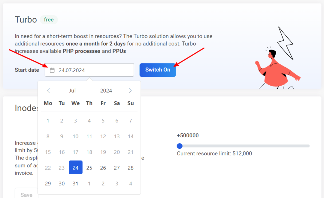Open the calendar icon in the date field
Screen dimensions: 324x198
[x=52, y=70]
